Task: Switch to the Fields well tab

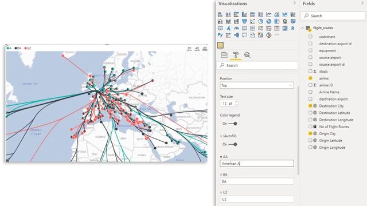Action: tap(224, 55)
